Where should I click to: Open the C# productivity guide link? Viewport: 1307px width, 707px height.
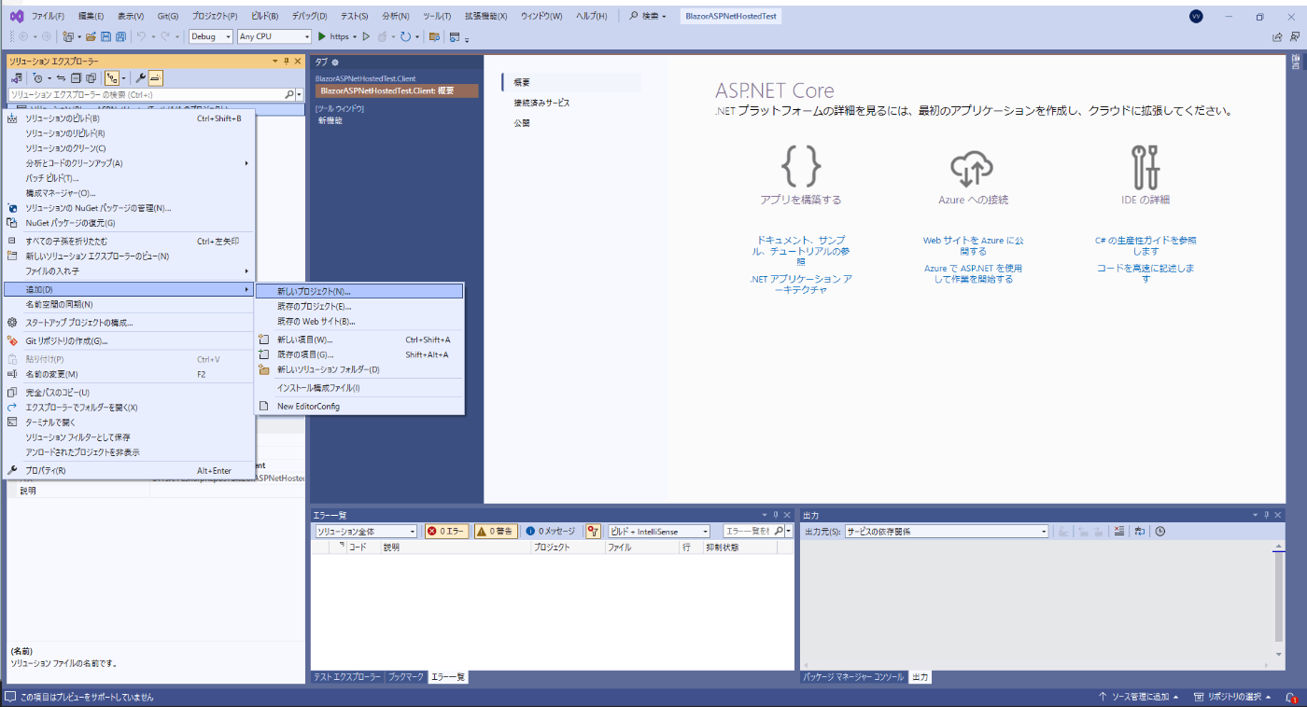click(1145, 245)
